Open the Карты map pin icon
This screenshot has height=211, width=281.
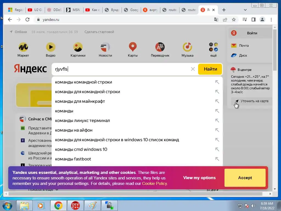coord(133,47)
